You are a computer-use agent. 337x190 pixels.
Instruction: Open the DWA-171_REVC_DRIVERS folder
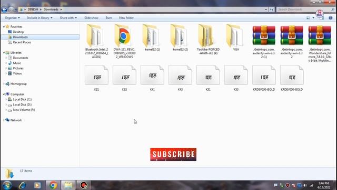pyautogui.click(x=124, y=41)
